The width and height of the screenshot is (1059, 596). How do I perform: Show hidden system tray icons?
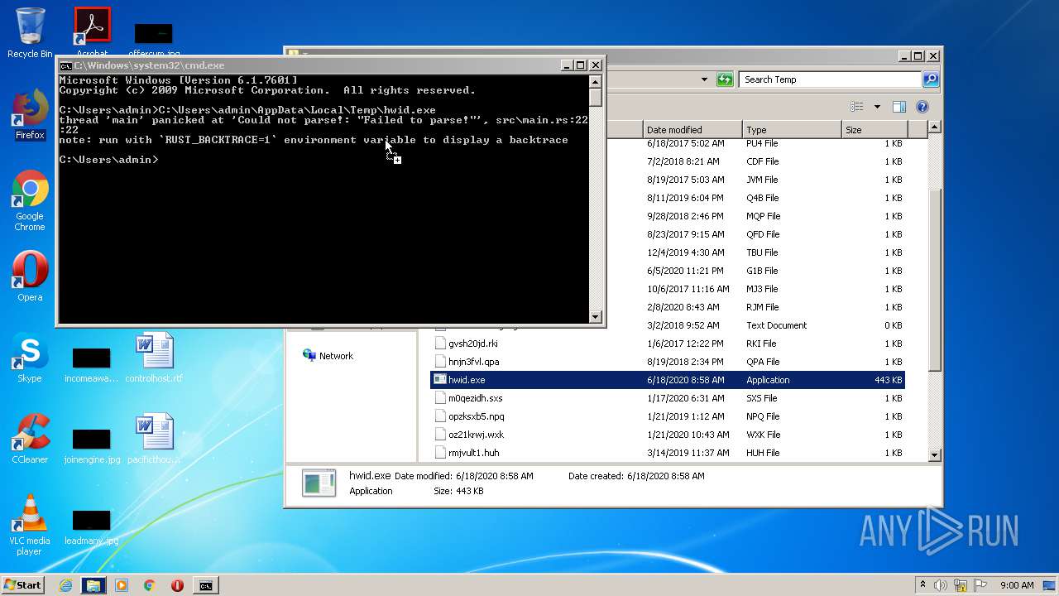pos(922,585)
